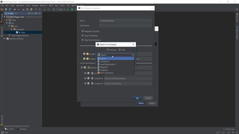Click the Undo arrow in toolbar
This screenshot has width=239, height=134.
tap(15, 9)
